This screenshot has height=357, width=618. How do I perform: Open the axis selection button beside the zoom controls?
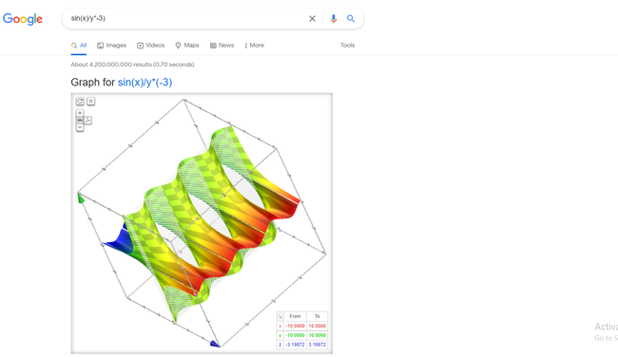coord(87,120)
